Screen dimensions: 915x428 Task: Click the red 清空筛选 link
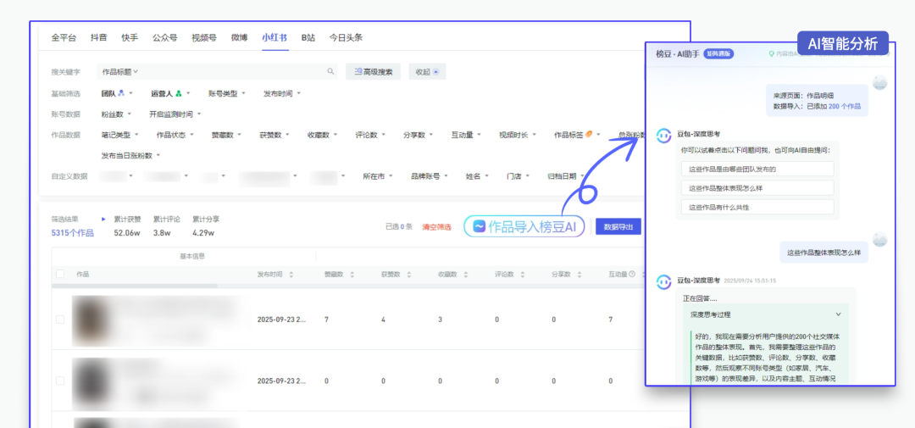pyautogui.click(x=436, y=227)
